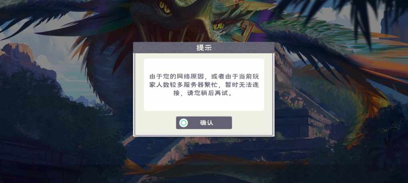Click the empty dialog area left of 确认
The width and height of the screenshot is (408, 183).
pyautogui.click(x=155, y=123)
